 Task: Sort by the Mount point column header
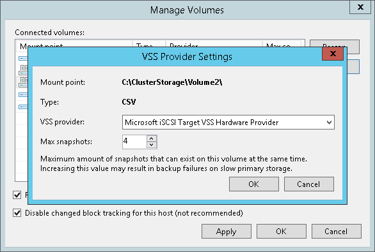coord(74,44)
